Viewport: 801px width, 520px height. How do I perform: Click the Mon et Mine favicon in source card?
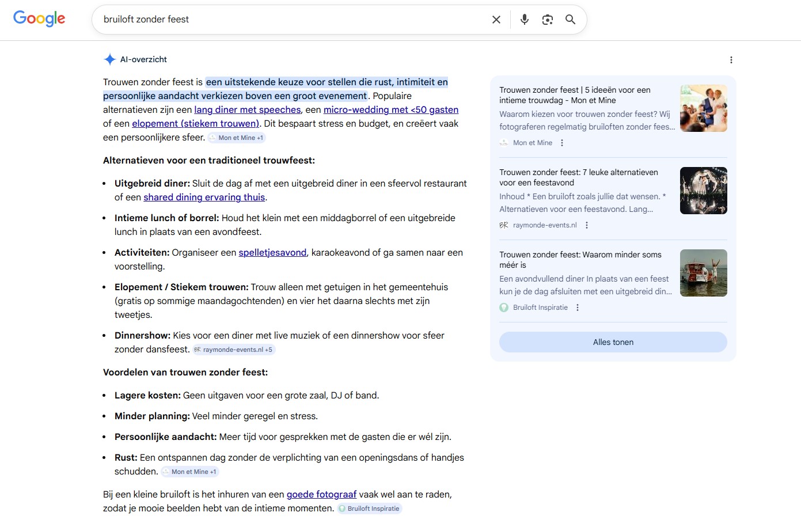(504, 143)
